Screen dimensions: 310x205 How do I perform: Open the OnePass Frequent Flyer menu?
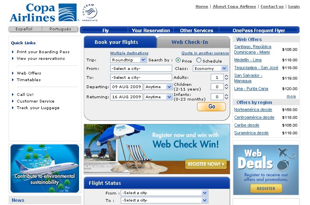pos(259,30)
